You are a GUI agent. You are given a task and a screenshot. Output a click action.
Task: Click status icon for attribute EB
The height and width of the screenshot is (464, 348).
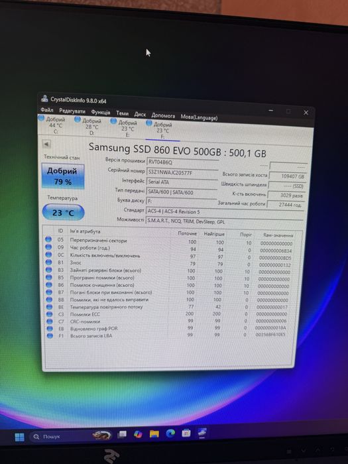[50, 329]
